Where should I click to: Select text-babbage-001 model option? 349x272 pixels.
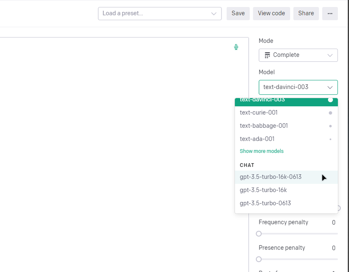pyautogui.click(x=286, y=126)
